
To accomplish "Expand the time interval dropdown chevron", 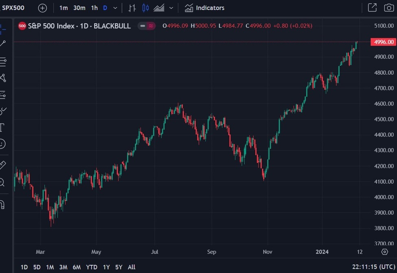I will 115,8.
